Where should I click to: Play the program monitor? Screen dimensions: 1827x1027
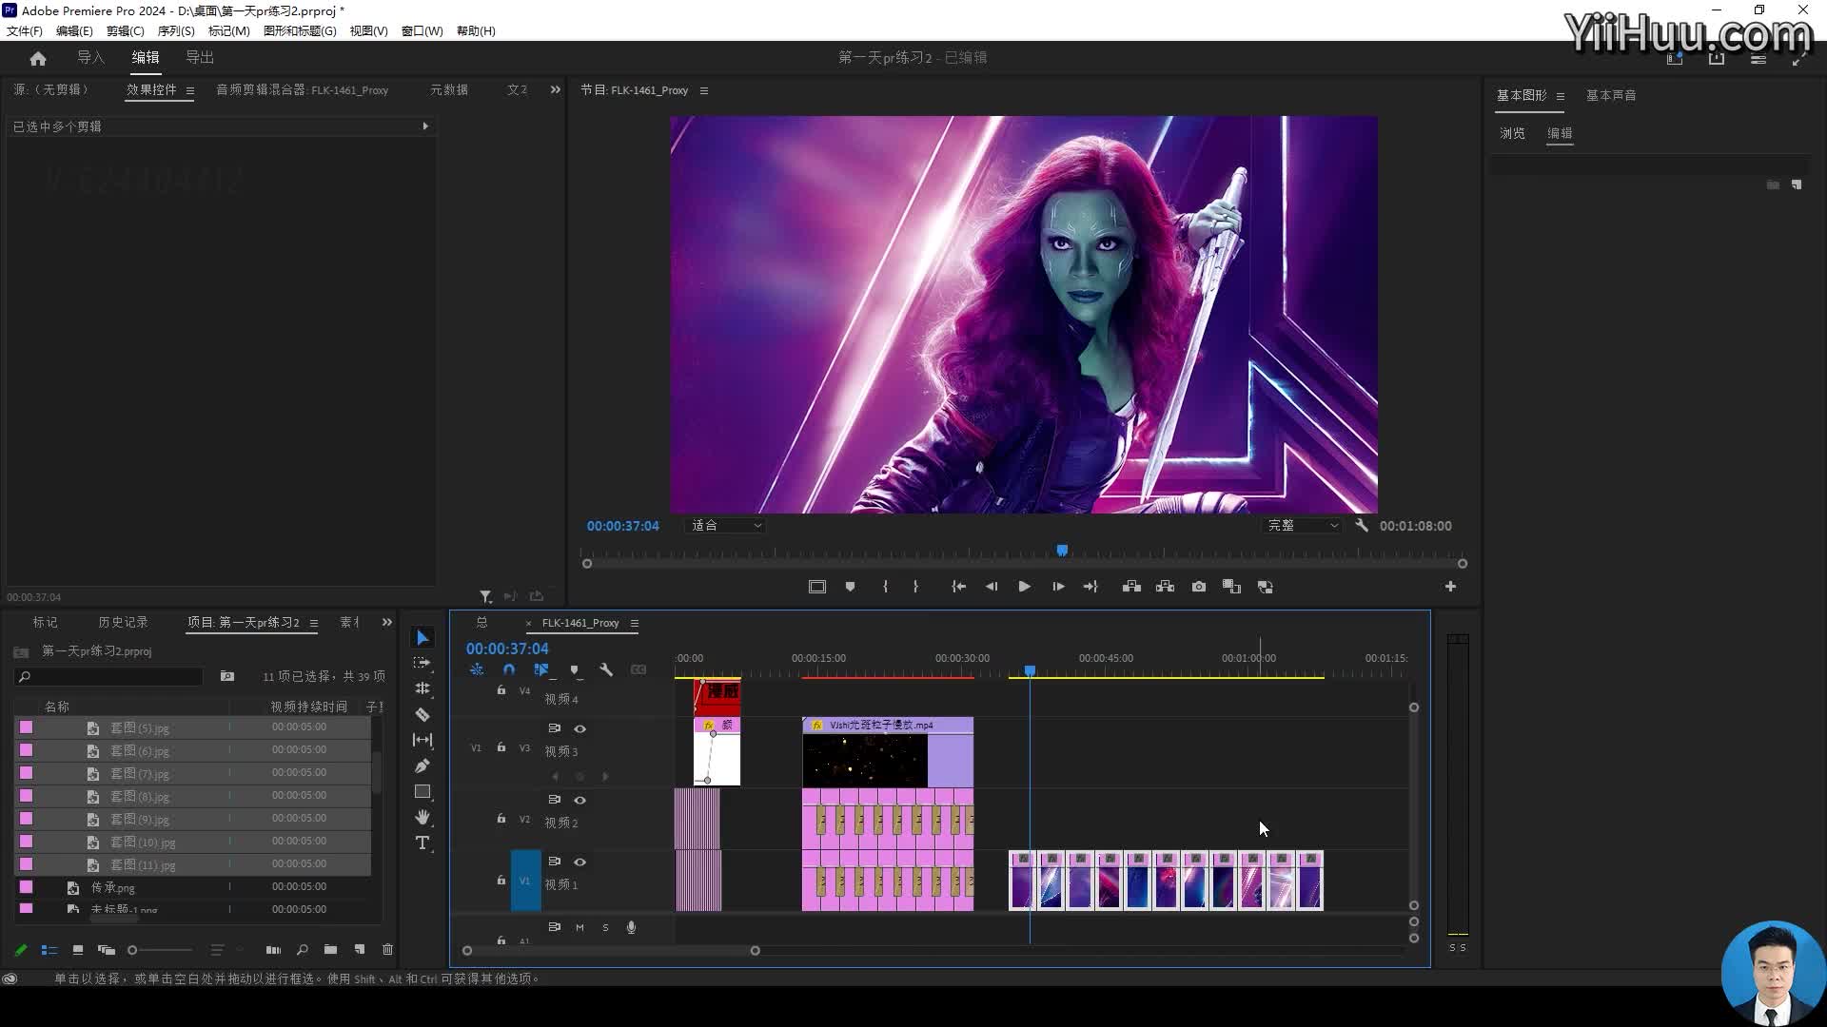point(1024,587)
